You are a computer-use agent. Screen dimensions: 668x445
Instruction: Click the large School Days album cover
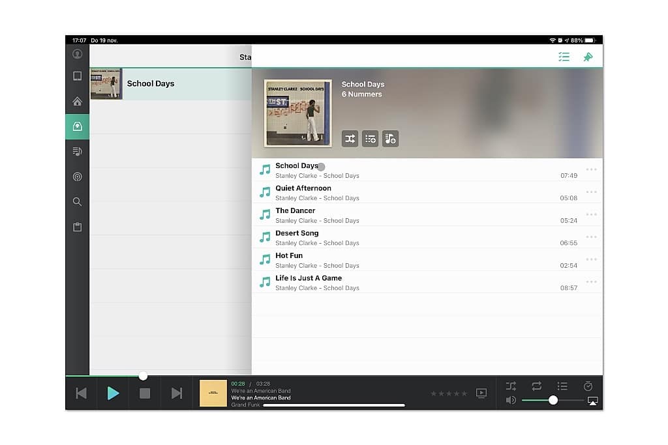click(297, 113)
